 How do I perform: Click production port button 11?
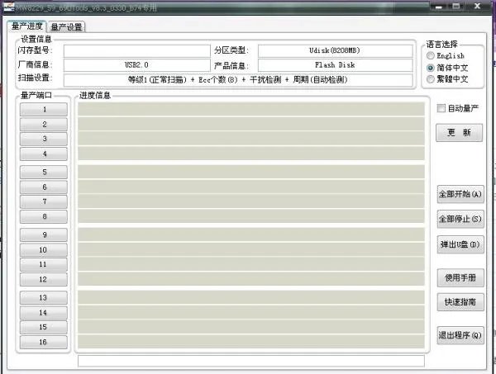44,264
